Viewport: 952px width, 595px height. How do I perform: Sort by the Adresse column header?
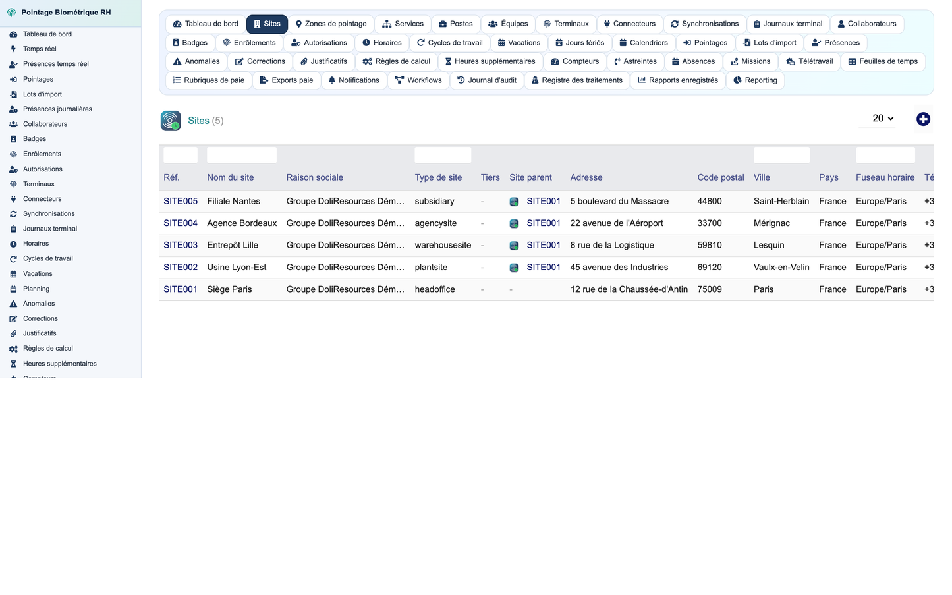pos(586,177)
